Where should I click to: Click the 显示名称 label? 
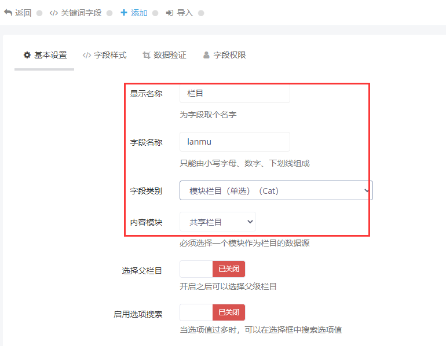(x=146, y=94)
